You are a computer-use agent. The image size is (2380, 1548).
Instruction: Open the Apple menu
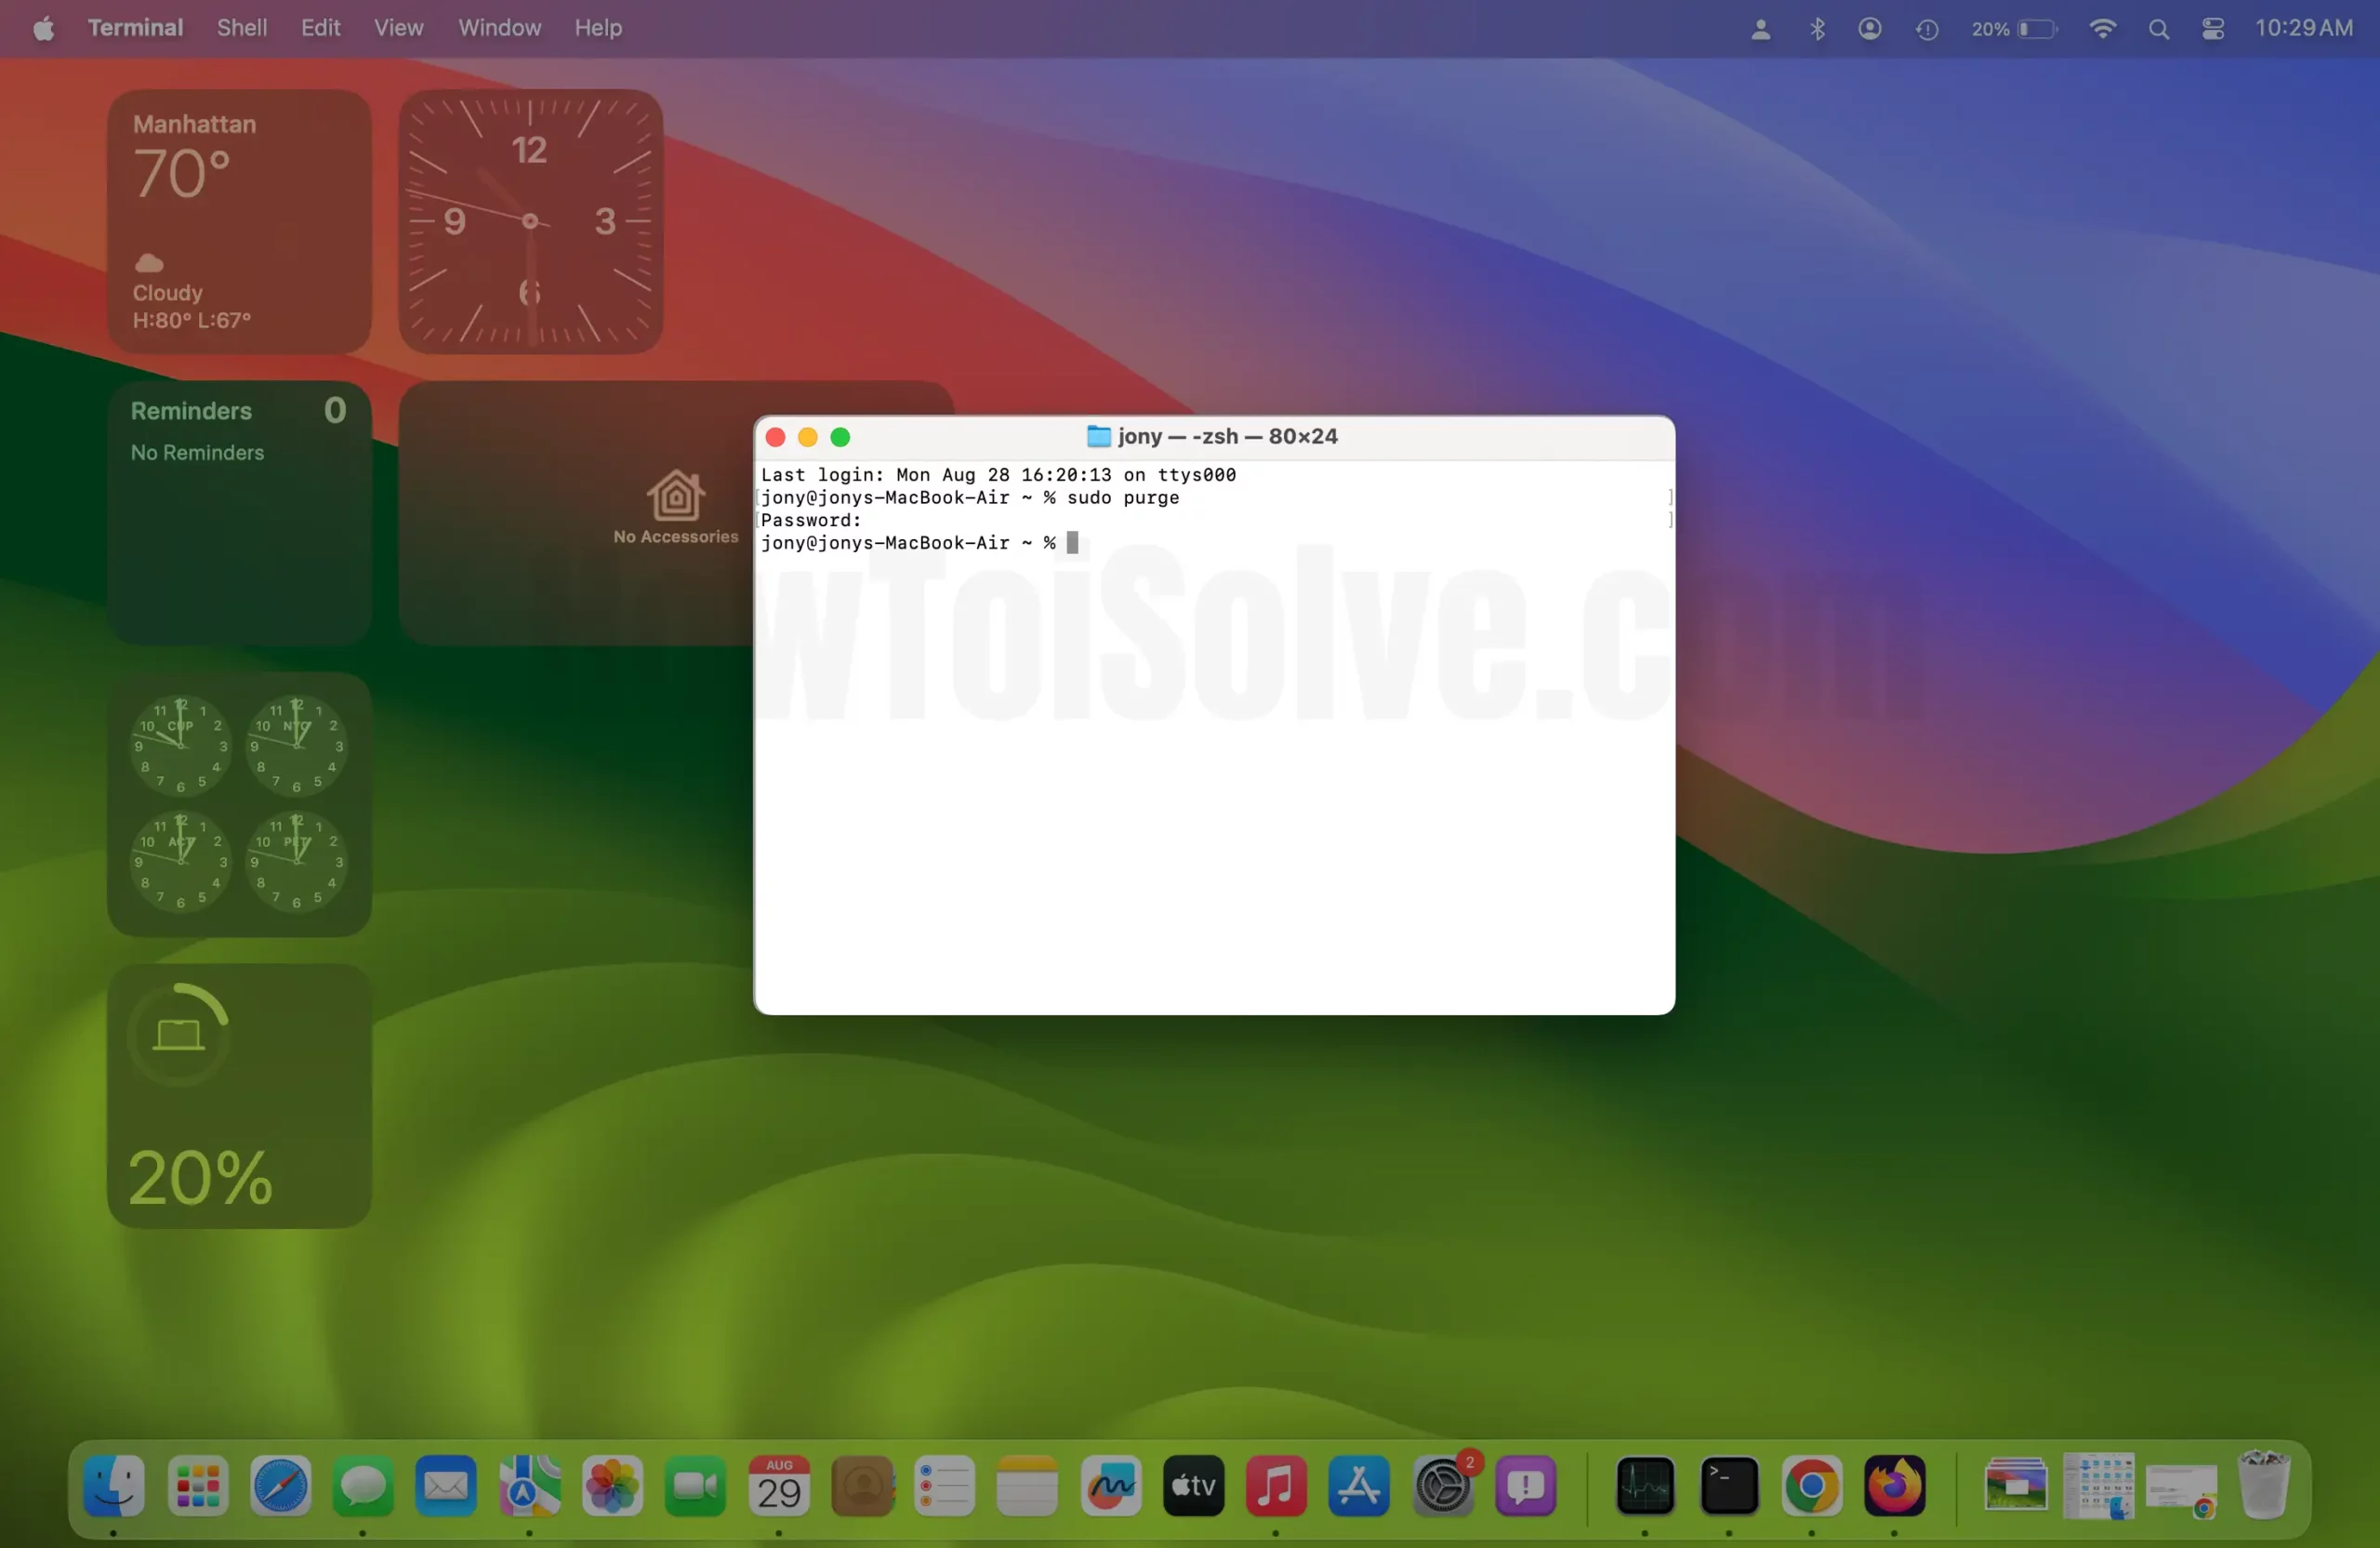43,28
